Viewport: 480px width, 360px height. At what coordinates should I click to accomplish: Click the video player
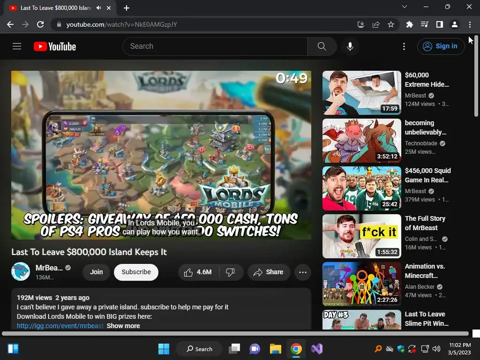point(161,155)
